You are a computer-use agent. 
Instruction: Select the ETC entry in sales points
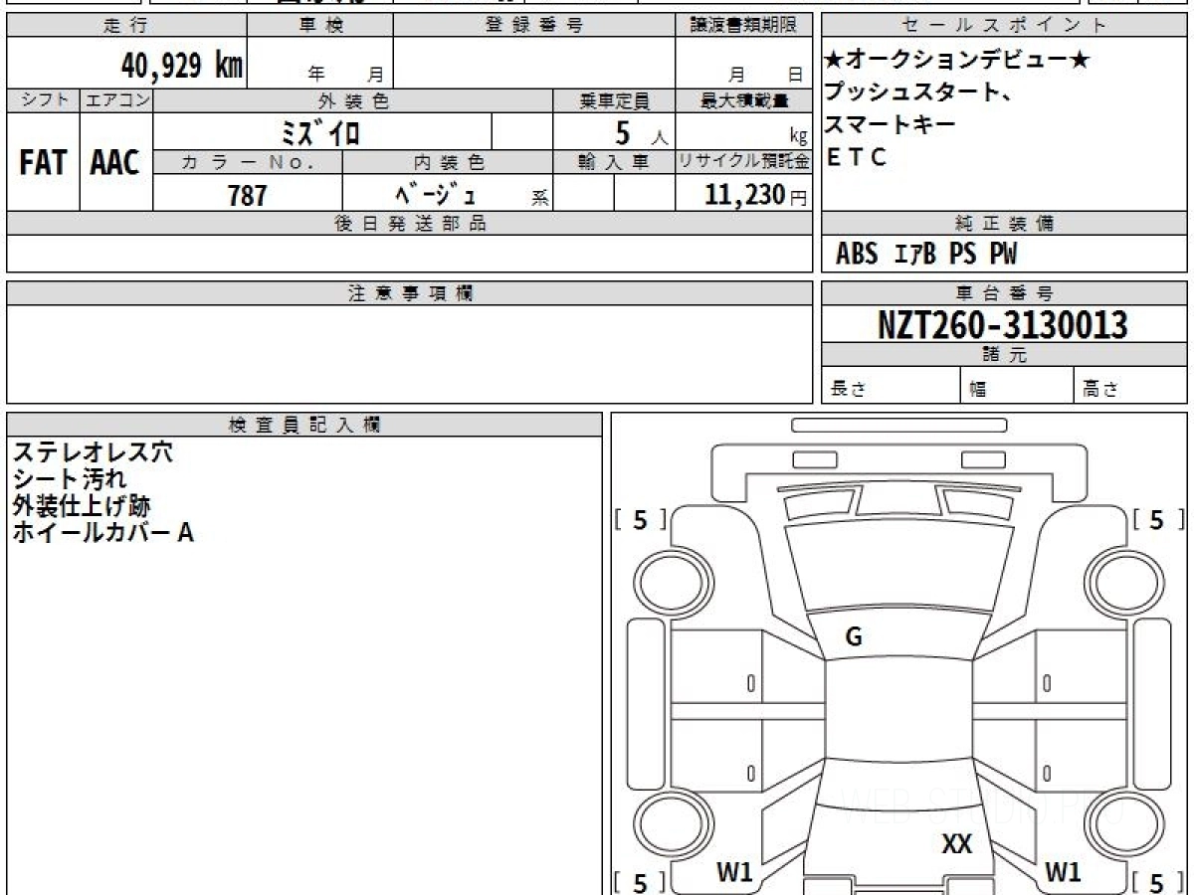click(x=856, y=157)
